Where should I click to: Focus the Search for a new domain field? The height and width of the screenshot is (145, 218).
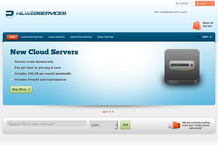click(47, 124)
